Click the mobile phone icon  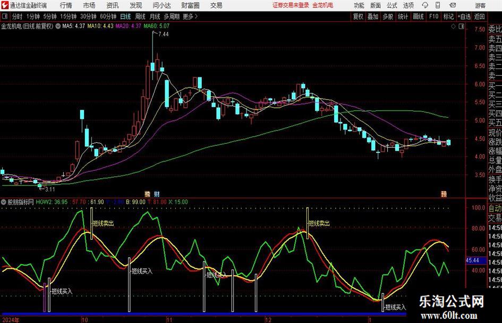pos(438,5)
